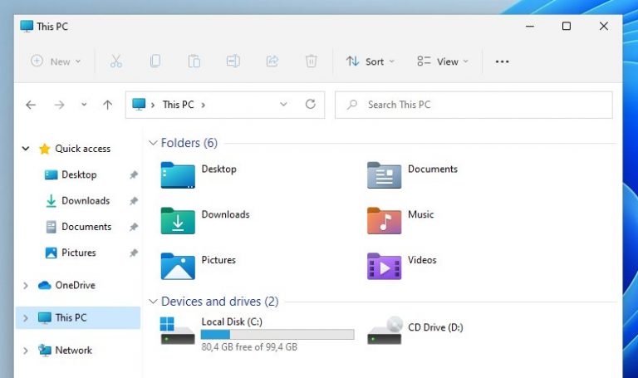Select the Local Disk (C:) drive icon
The height and width of the screenshot is (378, 638).
click(178, 331)
